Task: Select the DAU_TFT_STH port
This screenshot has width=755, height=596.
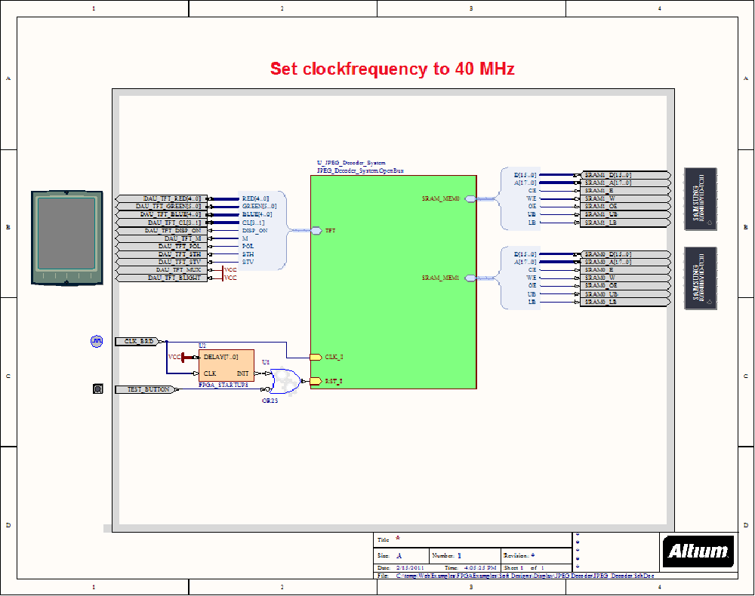Action: [x=162, y=254]
